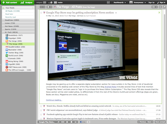Screen dimensions: 167x124
Task: Open the Analyze tool
Action: click(x=26, y=3)
